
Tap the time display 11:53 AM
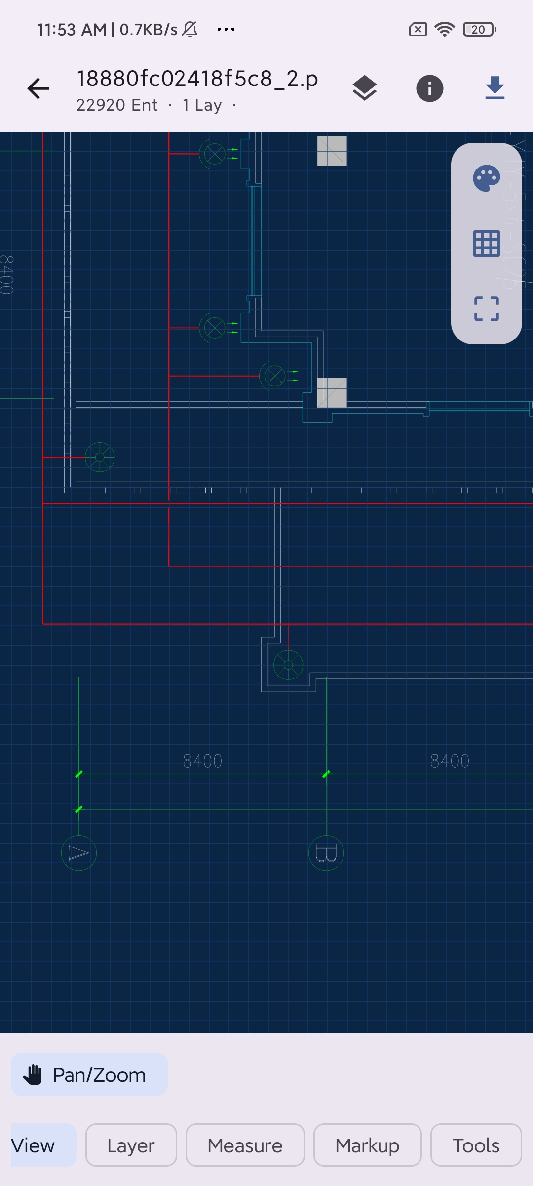tap(72, 30)
